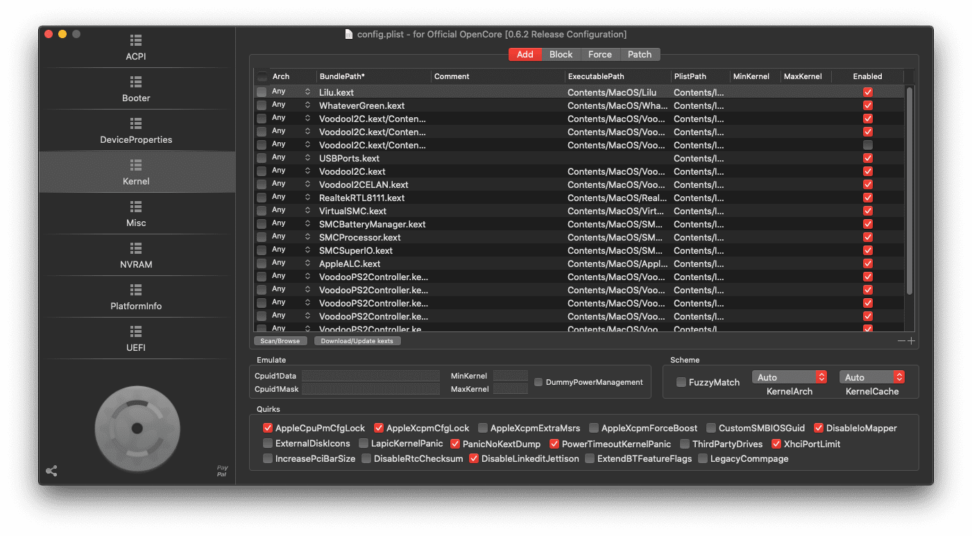The image size is (972, 536).
Task: Enable the AppleXcpmExtraMsrs quirk
Action: 483,428
